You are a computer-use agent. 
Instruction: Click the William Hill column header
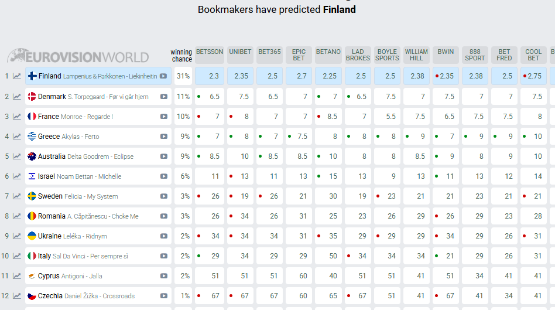(416, 55)
